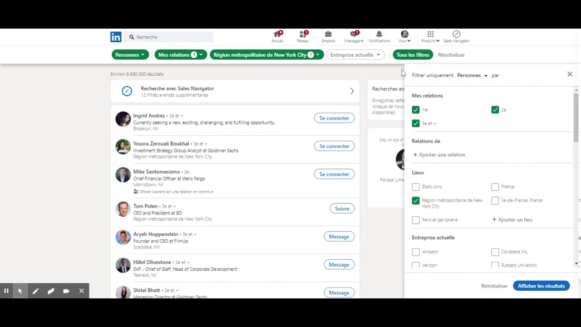Connect with Yousra Zerouali Boukhal

pyautogui.click(x=334, y=146)
